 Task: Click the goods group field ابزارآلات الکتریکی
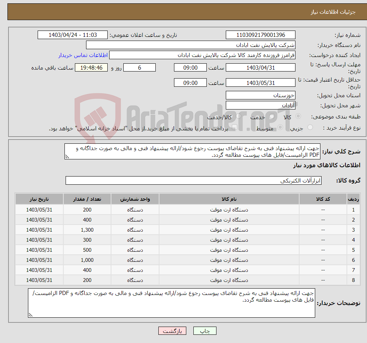click(193, 180)
